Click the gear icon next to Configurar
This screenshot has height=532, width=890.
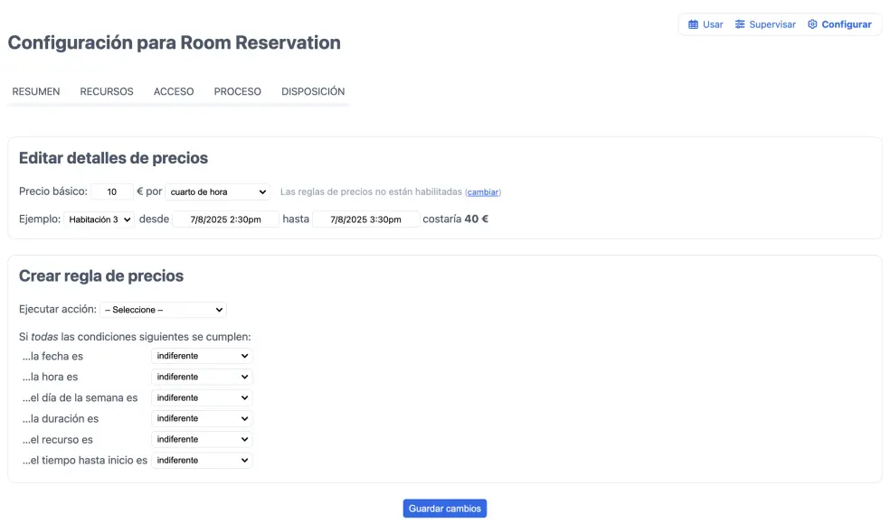pos(812,24)
